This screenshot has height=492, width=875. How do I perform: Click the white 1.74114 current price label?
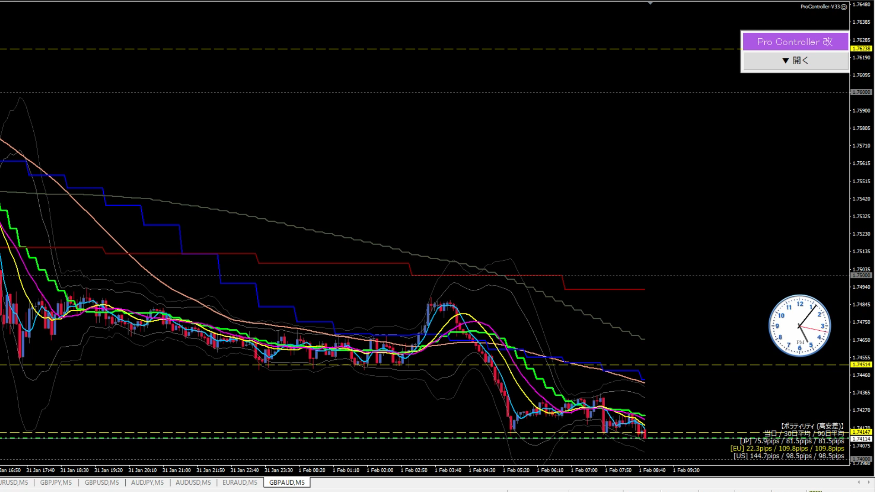[x=861, y=439]
